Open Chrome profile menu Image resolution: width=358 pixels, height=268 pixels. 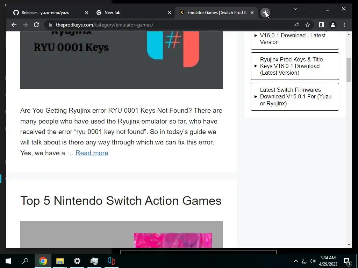coord(333,25)
